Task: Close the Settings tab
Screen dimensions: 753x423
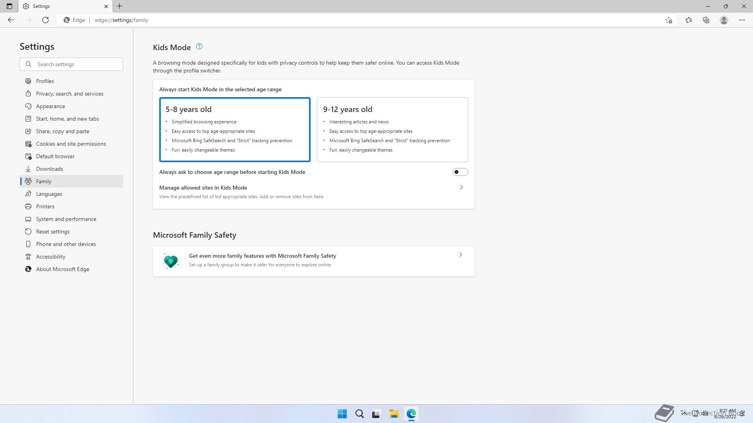Action: click(106, 6)
